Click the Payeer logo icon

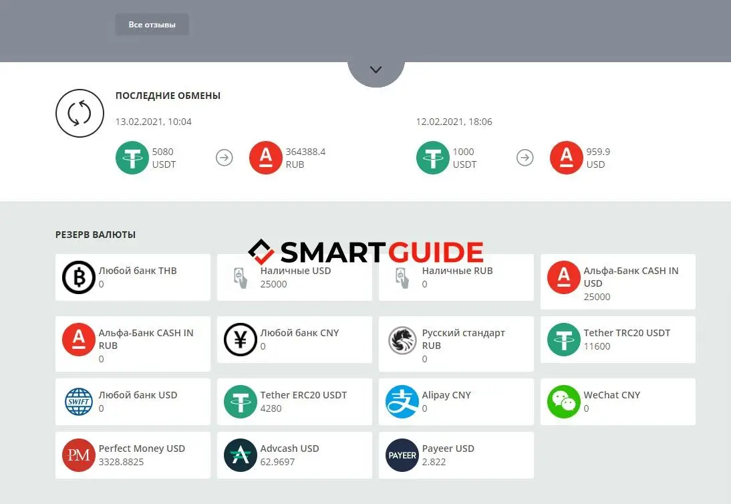click(x=402, y=455)
